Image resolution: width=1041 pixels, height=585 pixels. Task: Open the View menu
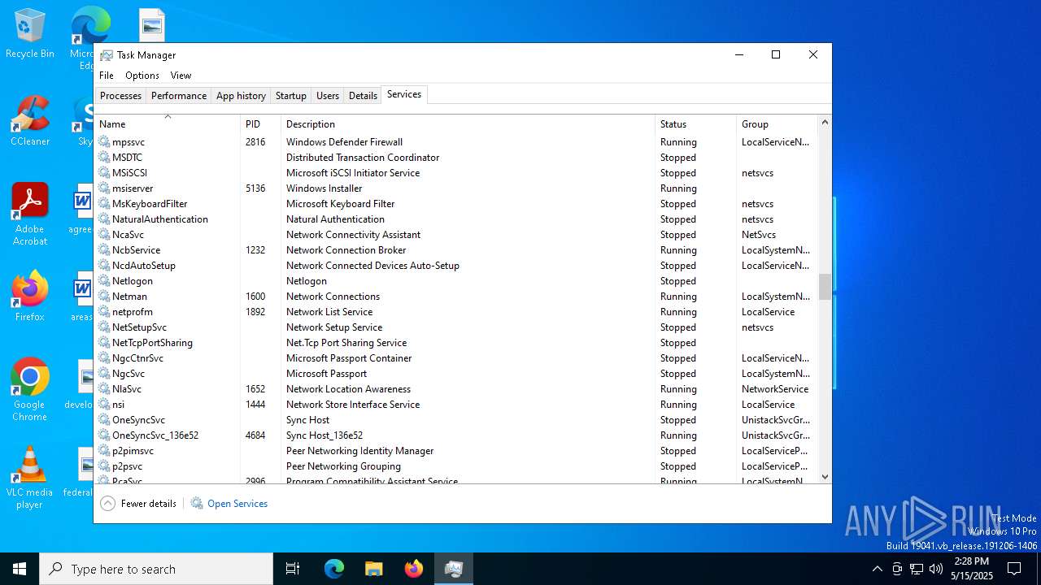pyautogui.click(x=181, y=76)
